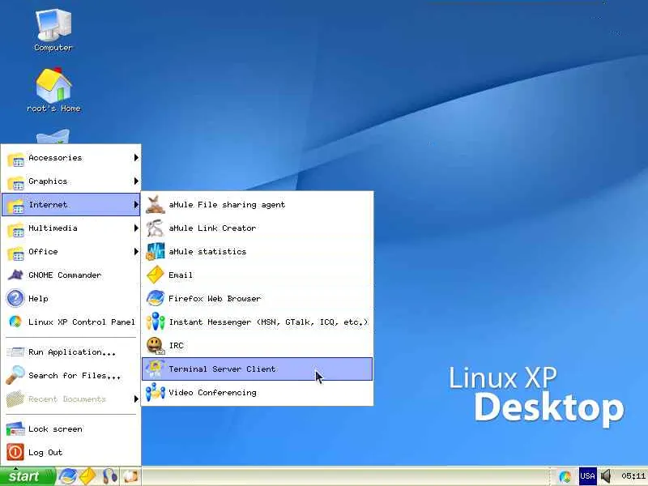Screen dimensions: 648x486
Task: Click the start button
Action: click(28, 476)
